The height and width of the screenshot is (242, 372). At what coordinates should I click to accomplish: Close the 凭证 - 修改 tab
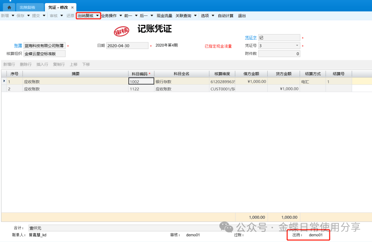(x=72, y=7)
